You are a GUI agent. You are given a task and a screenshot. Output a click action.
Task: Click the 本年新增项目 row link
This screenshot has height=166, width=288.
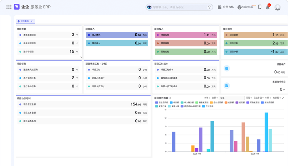coord(48,35)
